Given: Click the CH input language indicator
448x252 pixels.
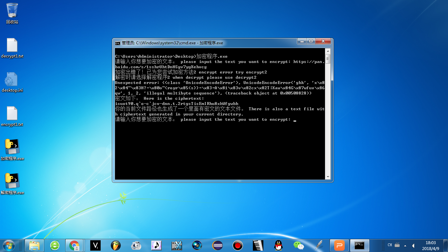Looking at the screenshot, I should point(390,245).
